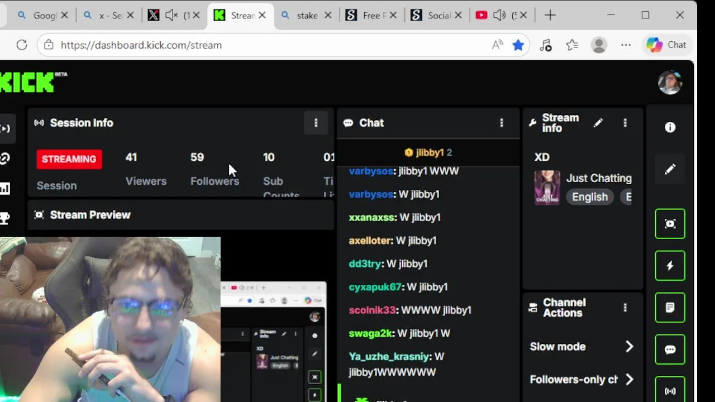Expand Slow mode channel action
The image size is (715, 402).
point(581,347)
